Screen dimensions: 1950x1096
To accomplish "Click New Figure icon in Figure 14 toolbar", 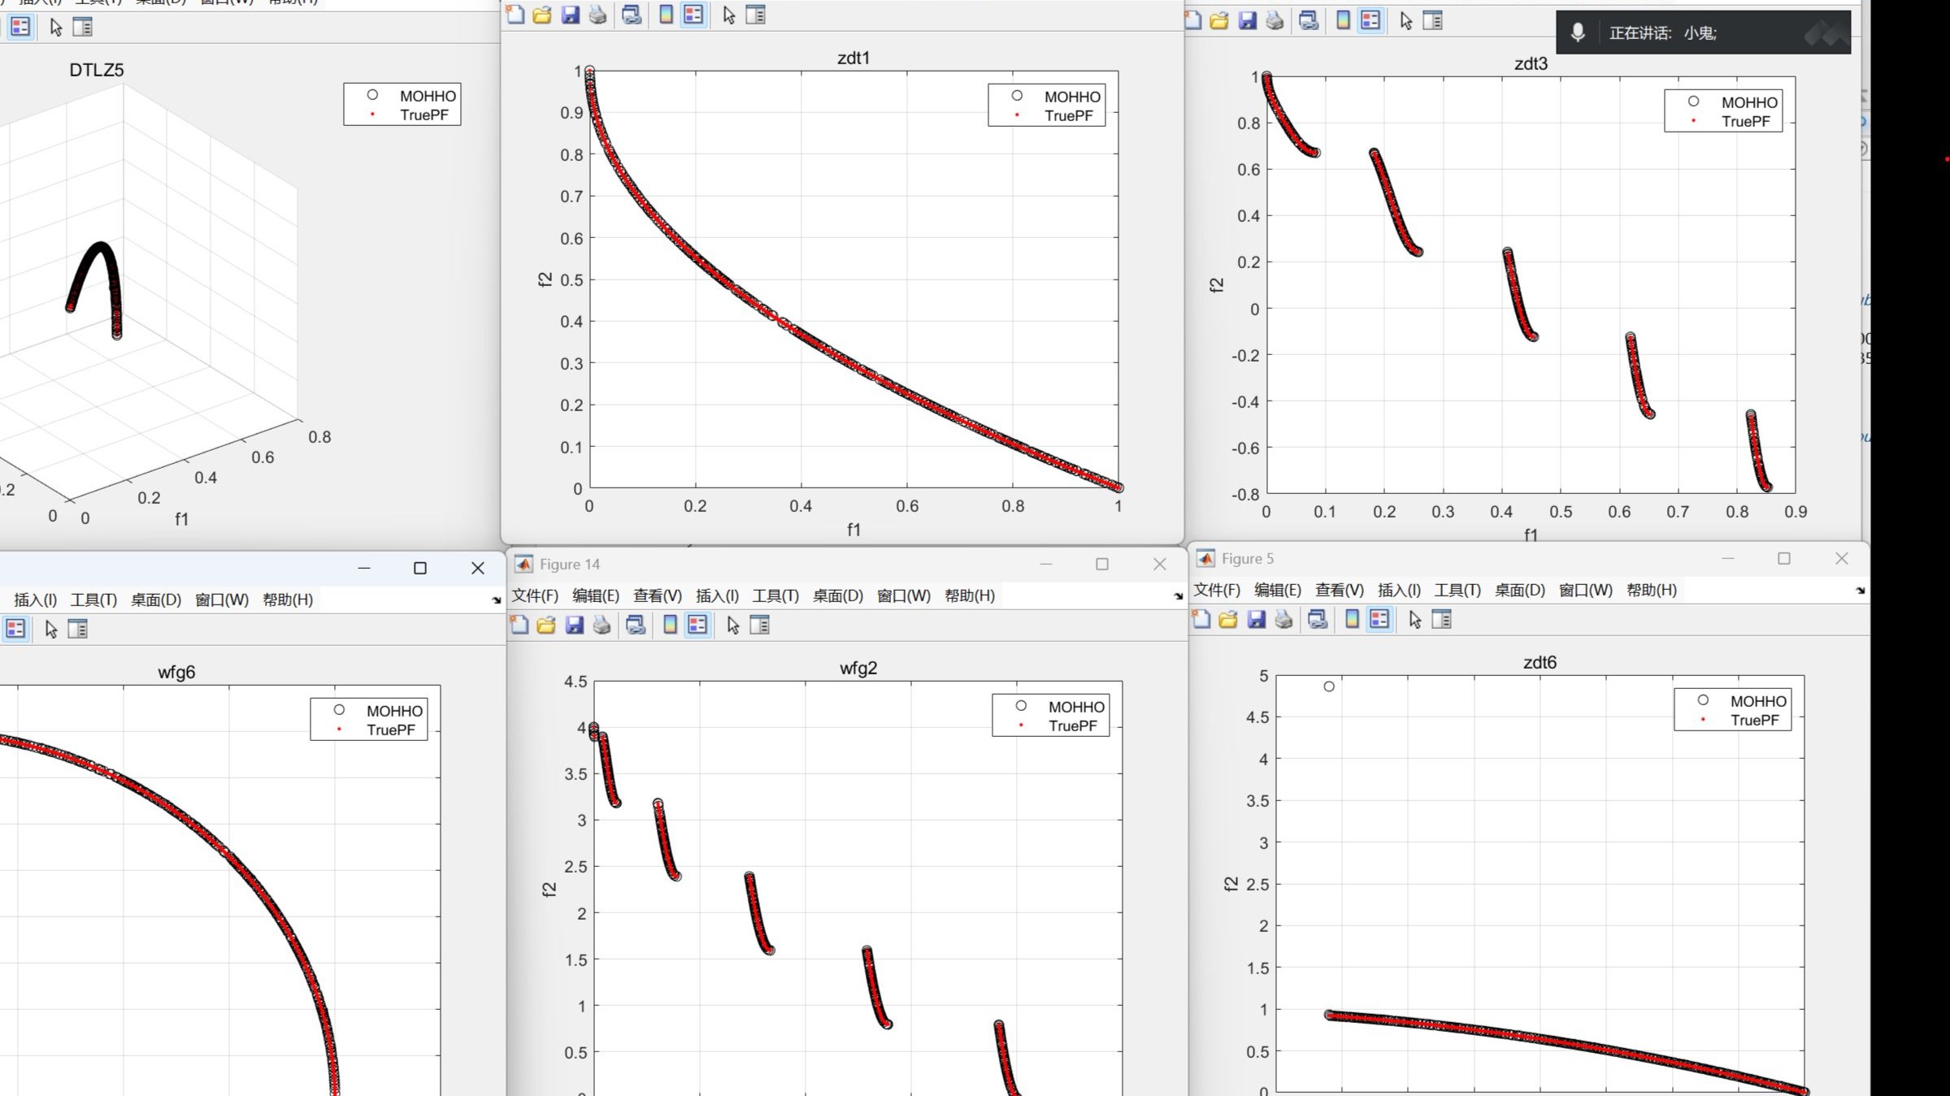I will [519, 625].
